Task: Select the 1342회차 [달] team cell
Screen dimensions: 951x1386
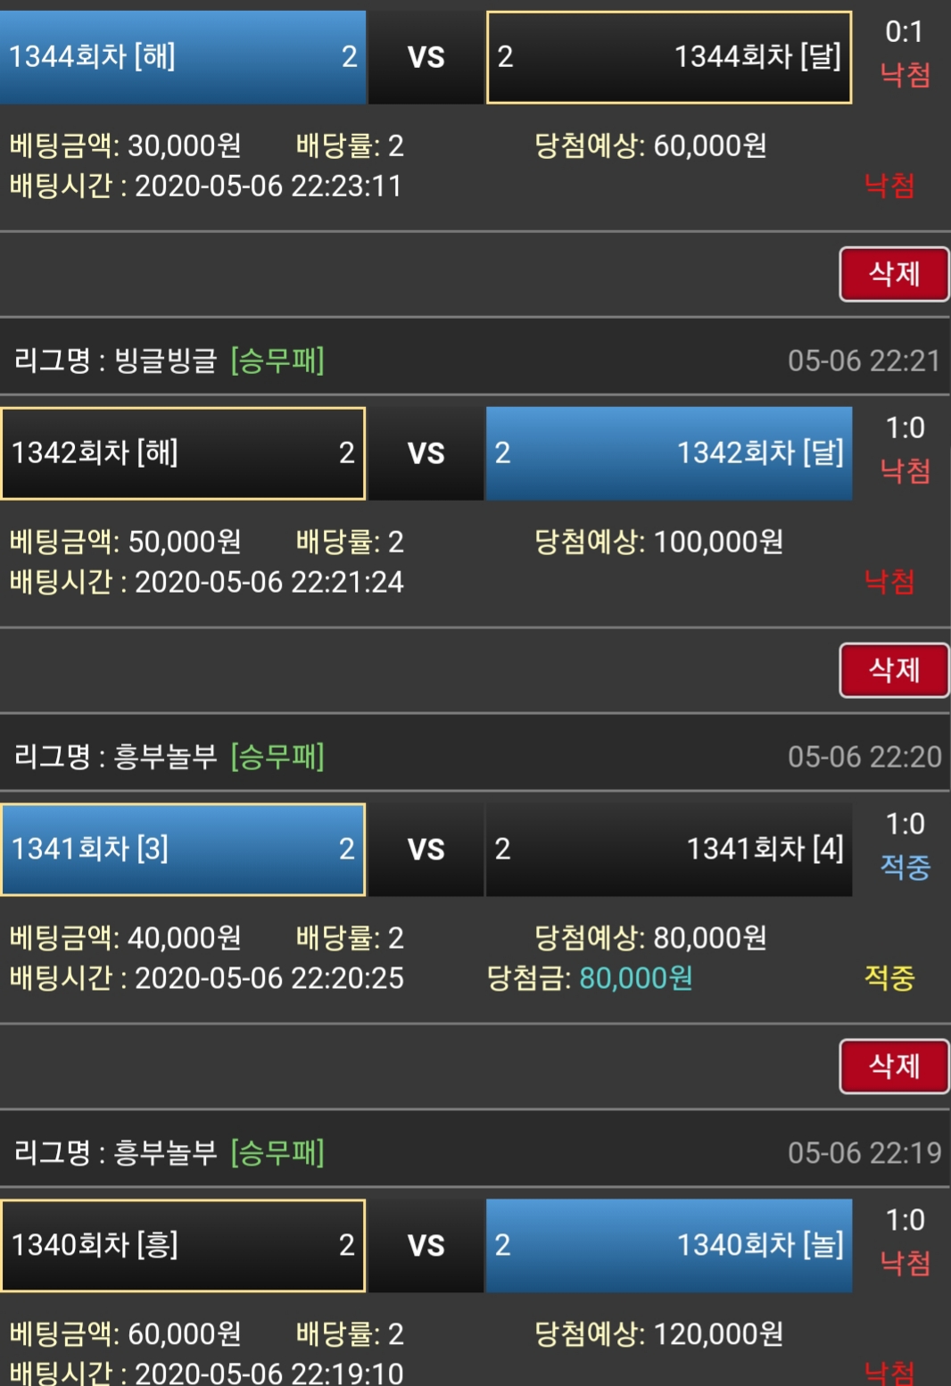Action: pyautogui.click(x=669, y=453)
